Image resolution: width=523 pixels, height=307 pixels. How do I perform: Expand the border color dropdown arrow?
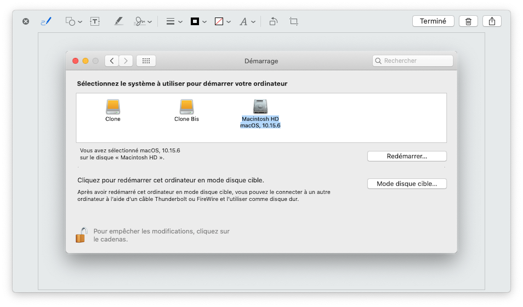[204, 22]
